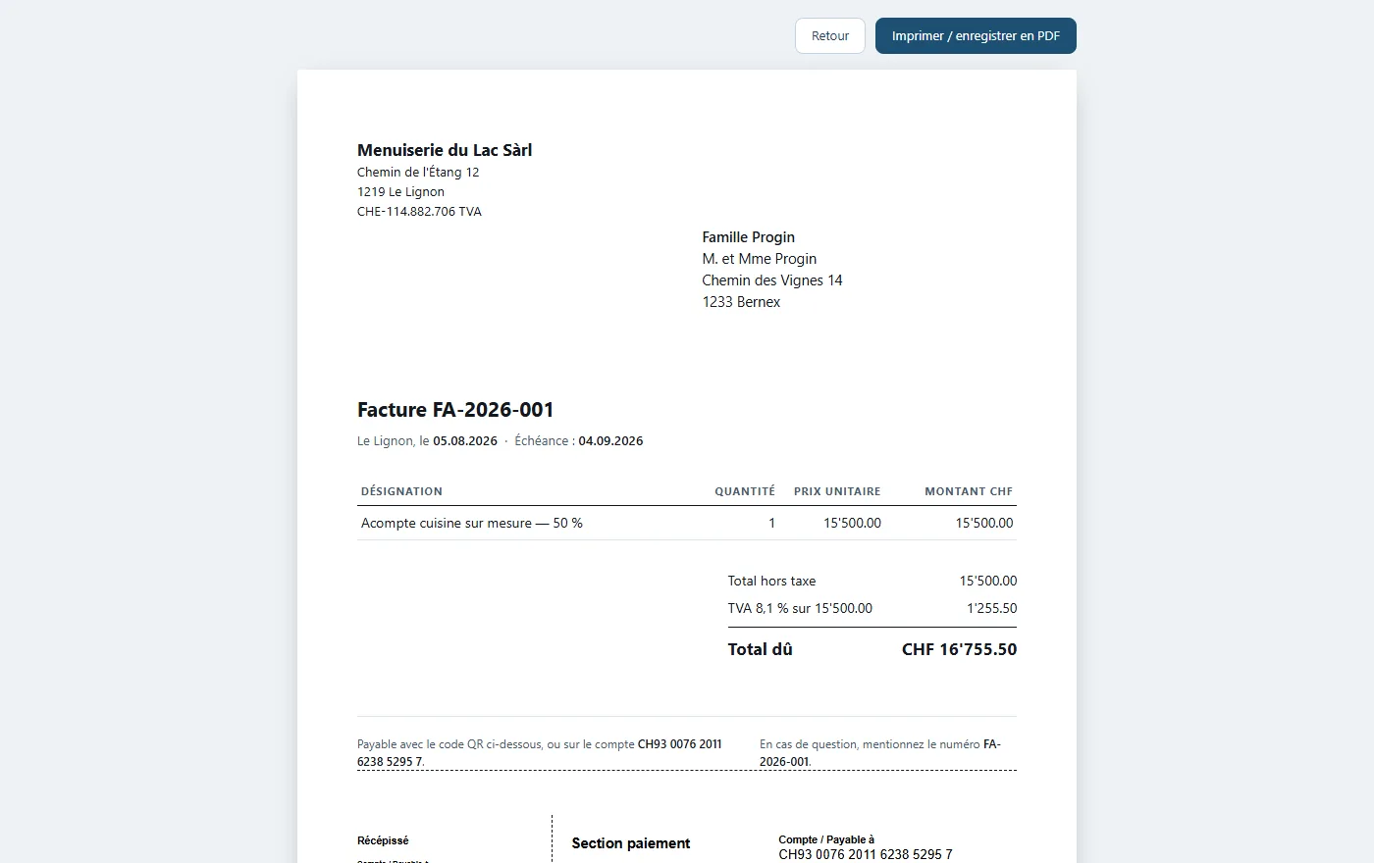Click the Total dû label
Screen dimensions: 1374x863
(x=760, y=649)
